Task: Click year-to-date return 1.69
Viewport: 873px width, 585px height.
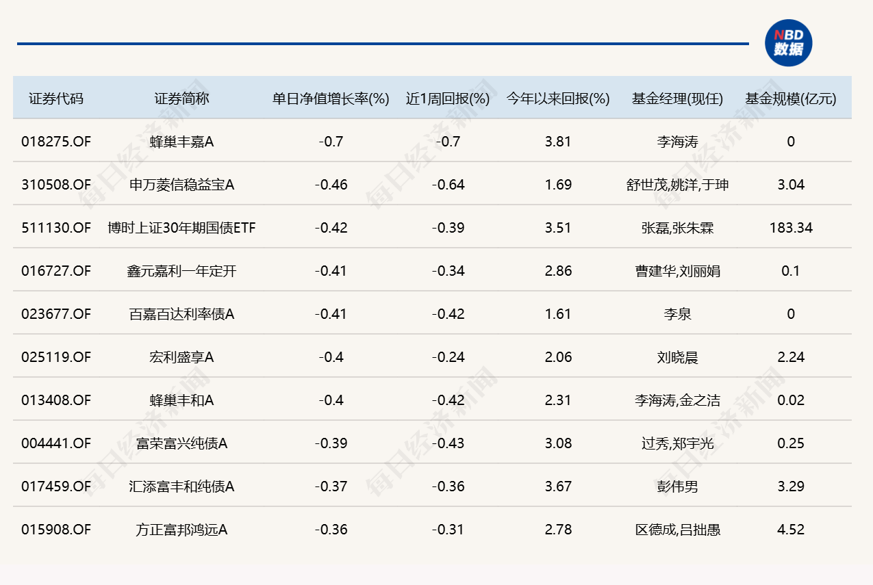Action: 558,185
